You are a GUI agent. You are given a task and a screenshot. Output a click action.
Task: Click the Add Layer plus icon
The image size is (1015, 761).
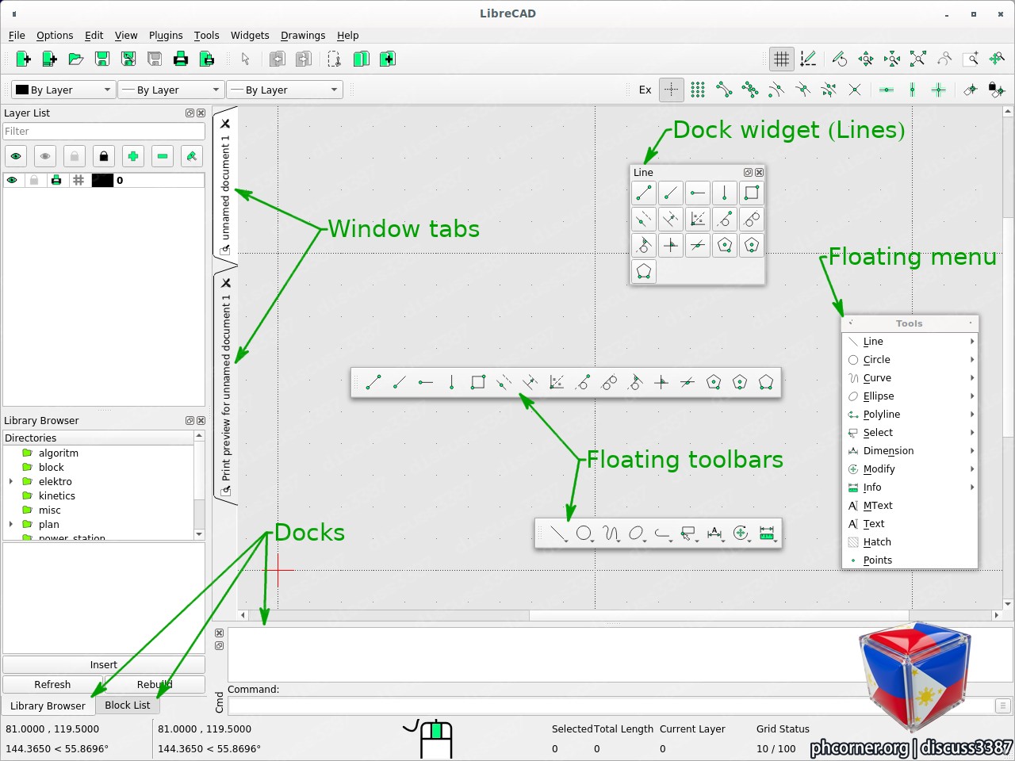pos(133,156)
